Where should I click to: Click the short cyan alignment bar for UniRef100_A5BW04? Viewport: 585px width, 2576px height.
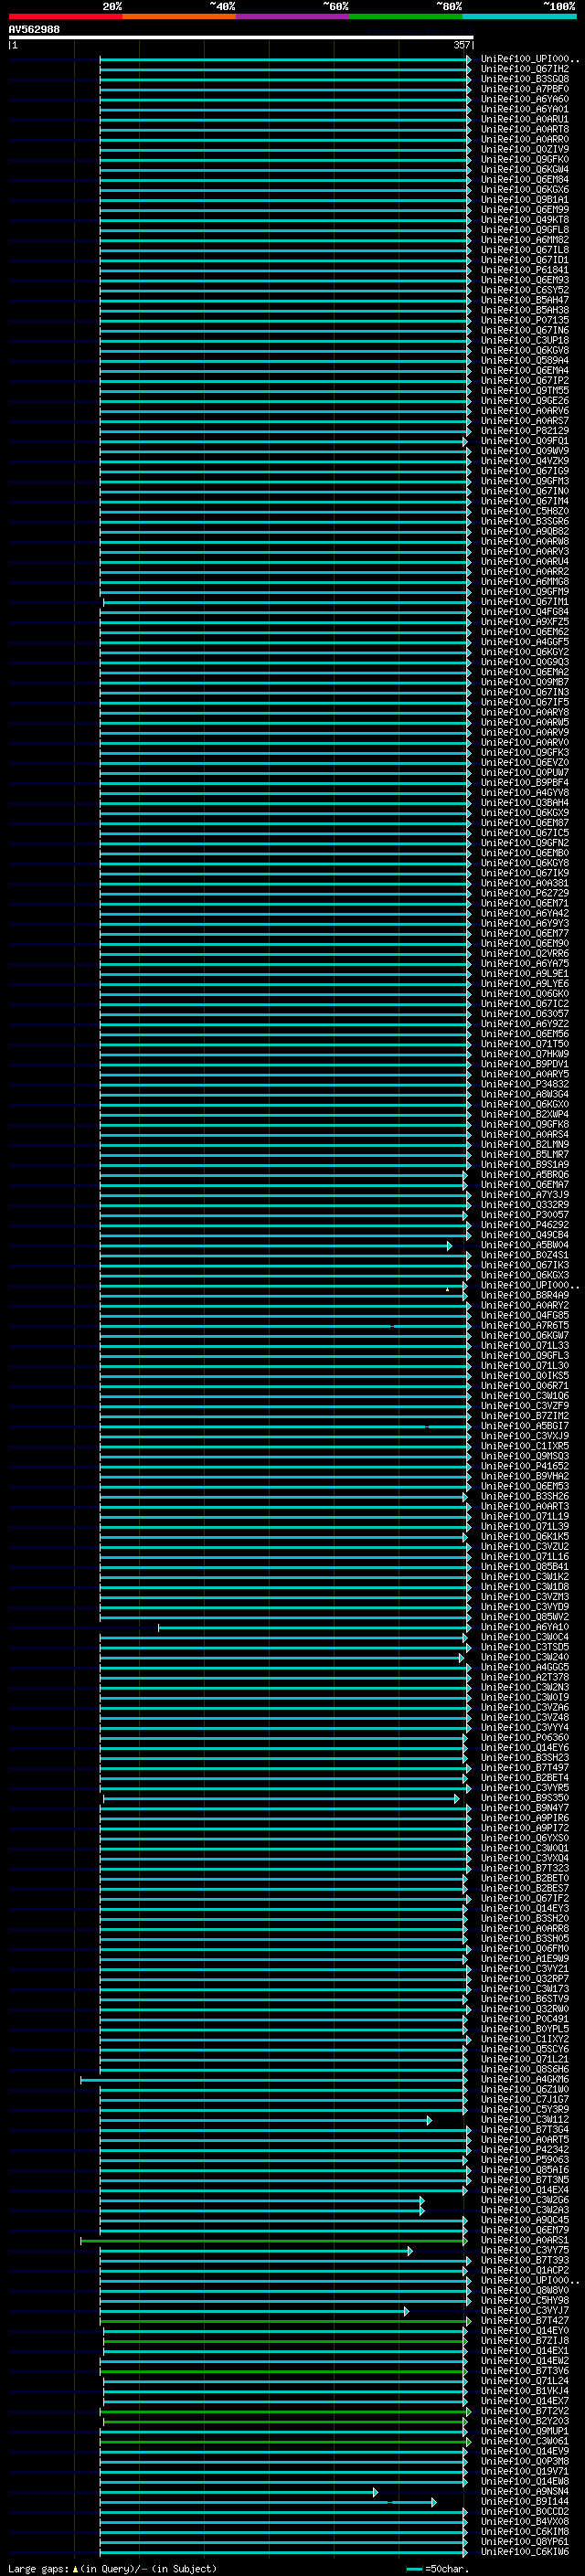coord(275,1246)
